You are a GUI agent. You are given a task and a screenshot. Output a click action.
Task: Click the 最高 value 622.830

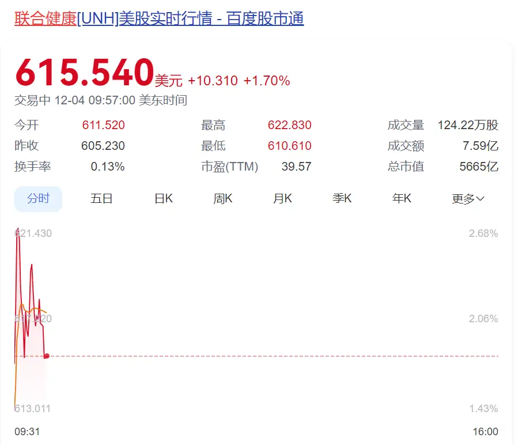click(x=290, y=125)
